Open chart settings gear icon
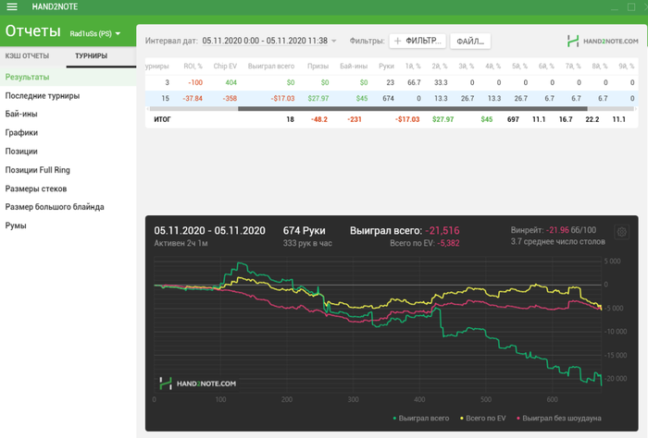Image resolution: width=648 pixels, height=438 pixels. [x=621, y=232]
